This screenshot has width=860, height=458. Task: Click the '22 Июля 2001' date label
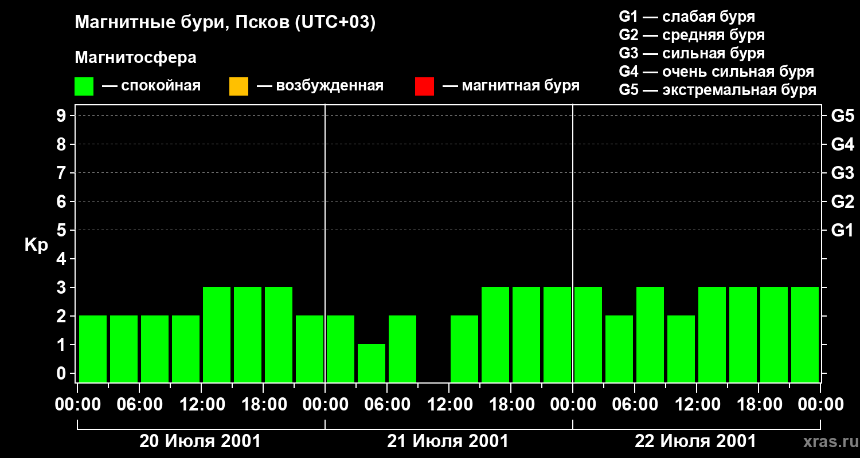(695, 441)
